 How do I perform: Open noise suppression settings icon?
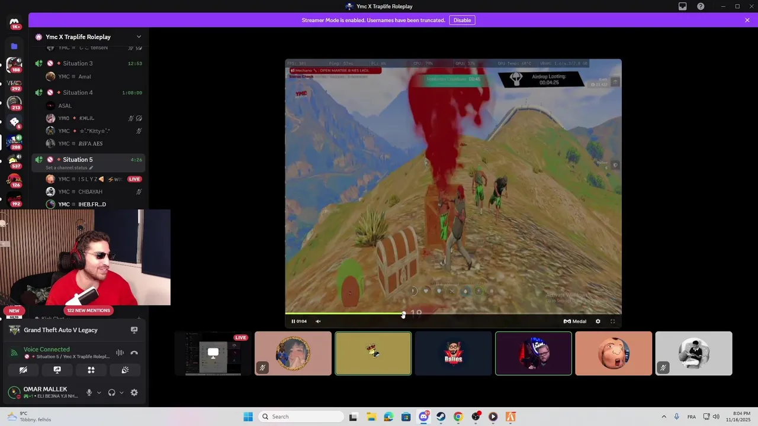(120, 353)
